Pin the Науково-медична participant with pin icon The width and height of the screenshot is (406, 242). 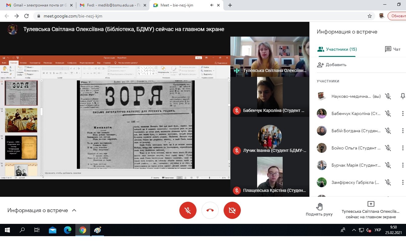pyautogui.click(x=402, y=96)
